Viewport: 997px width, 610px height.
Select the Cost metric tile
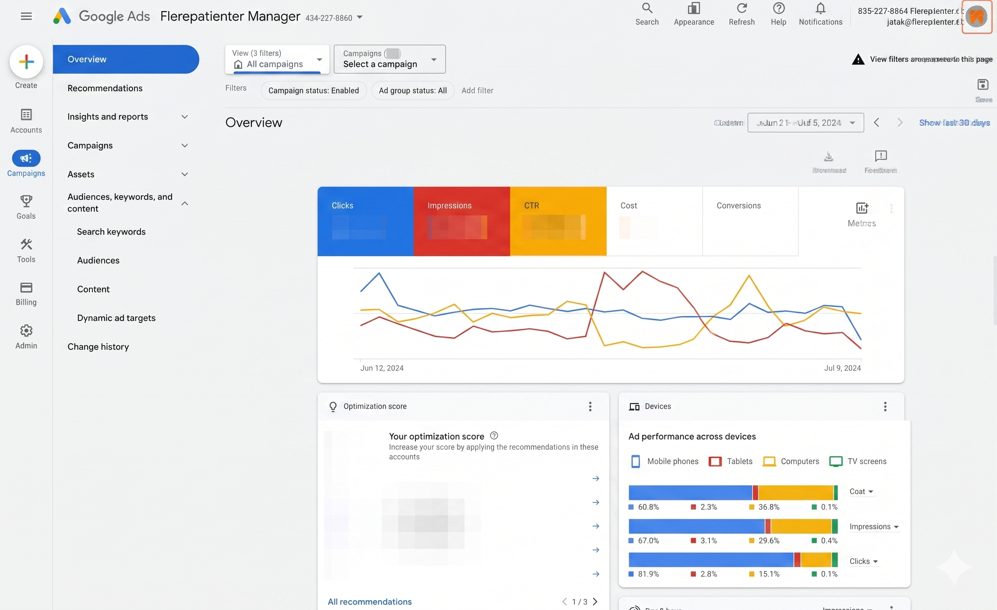click(654, 221)
